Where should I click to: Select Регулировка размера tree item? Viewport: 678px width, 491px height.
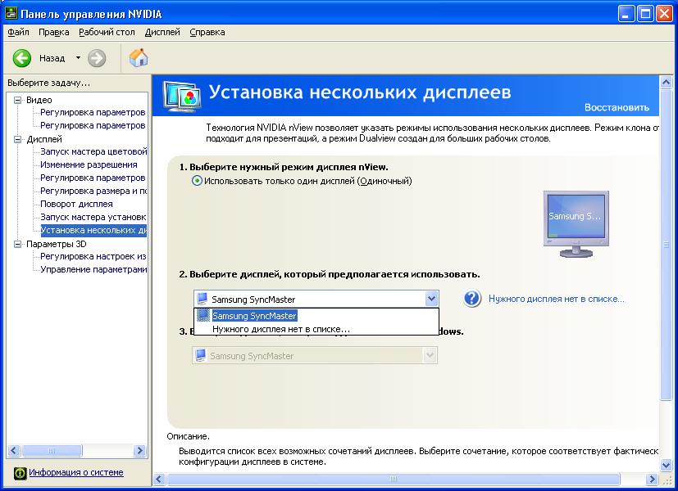(93, 191)
